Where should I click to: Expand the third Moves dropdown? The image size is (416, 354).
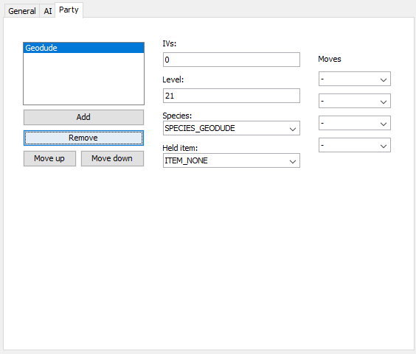[355, 123]
